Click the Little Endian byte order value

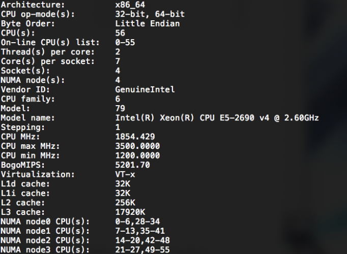[x=148, y=24]
